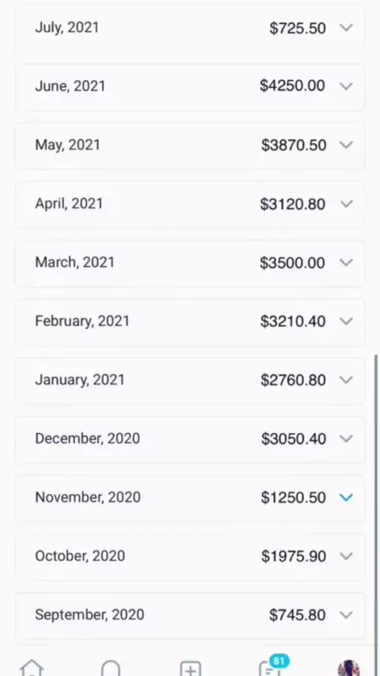Viewport: 380px width, 676px height.
Task: Select the December, 2020 row label
Action: (x=88, y=439)
